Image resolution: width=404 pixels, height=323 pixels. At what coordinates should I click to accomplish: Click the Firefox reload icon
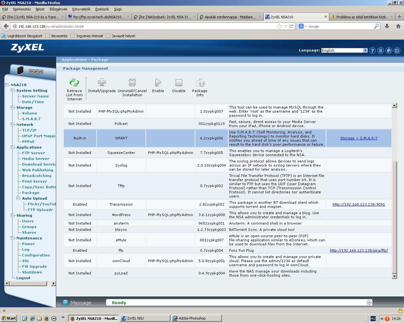291,26
